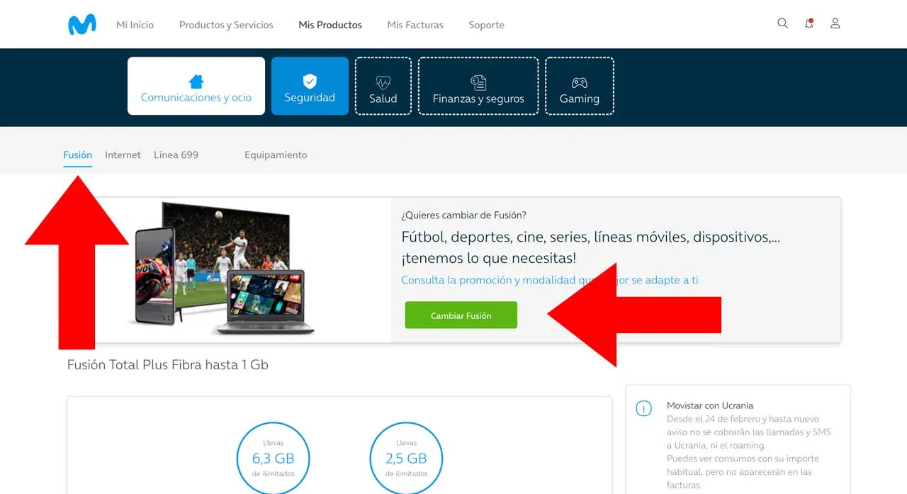Open Mis Facturas

point(415,25)
